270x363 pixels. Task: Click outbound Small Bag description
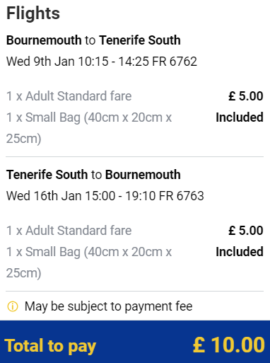(x=89, y=128)
